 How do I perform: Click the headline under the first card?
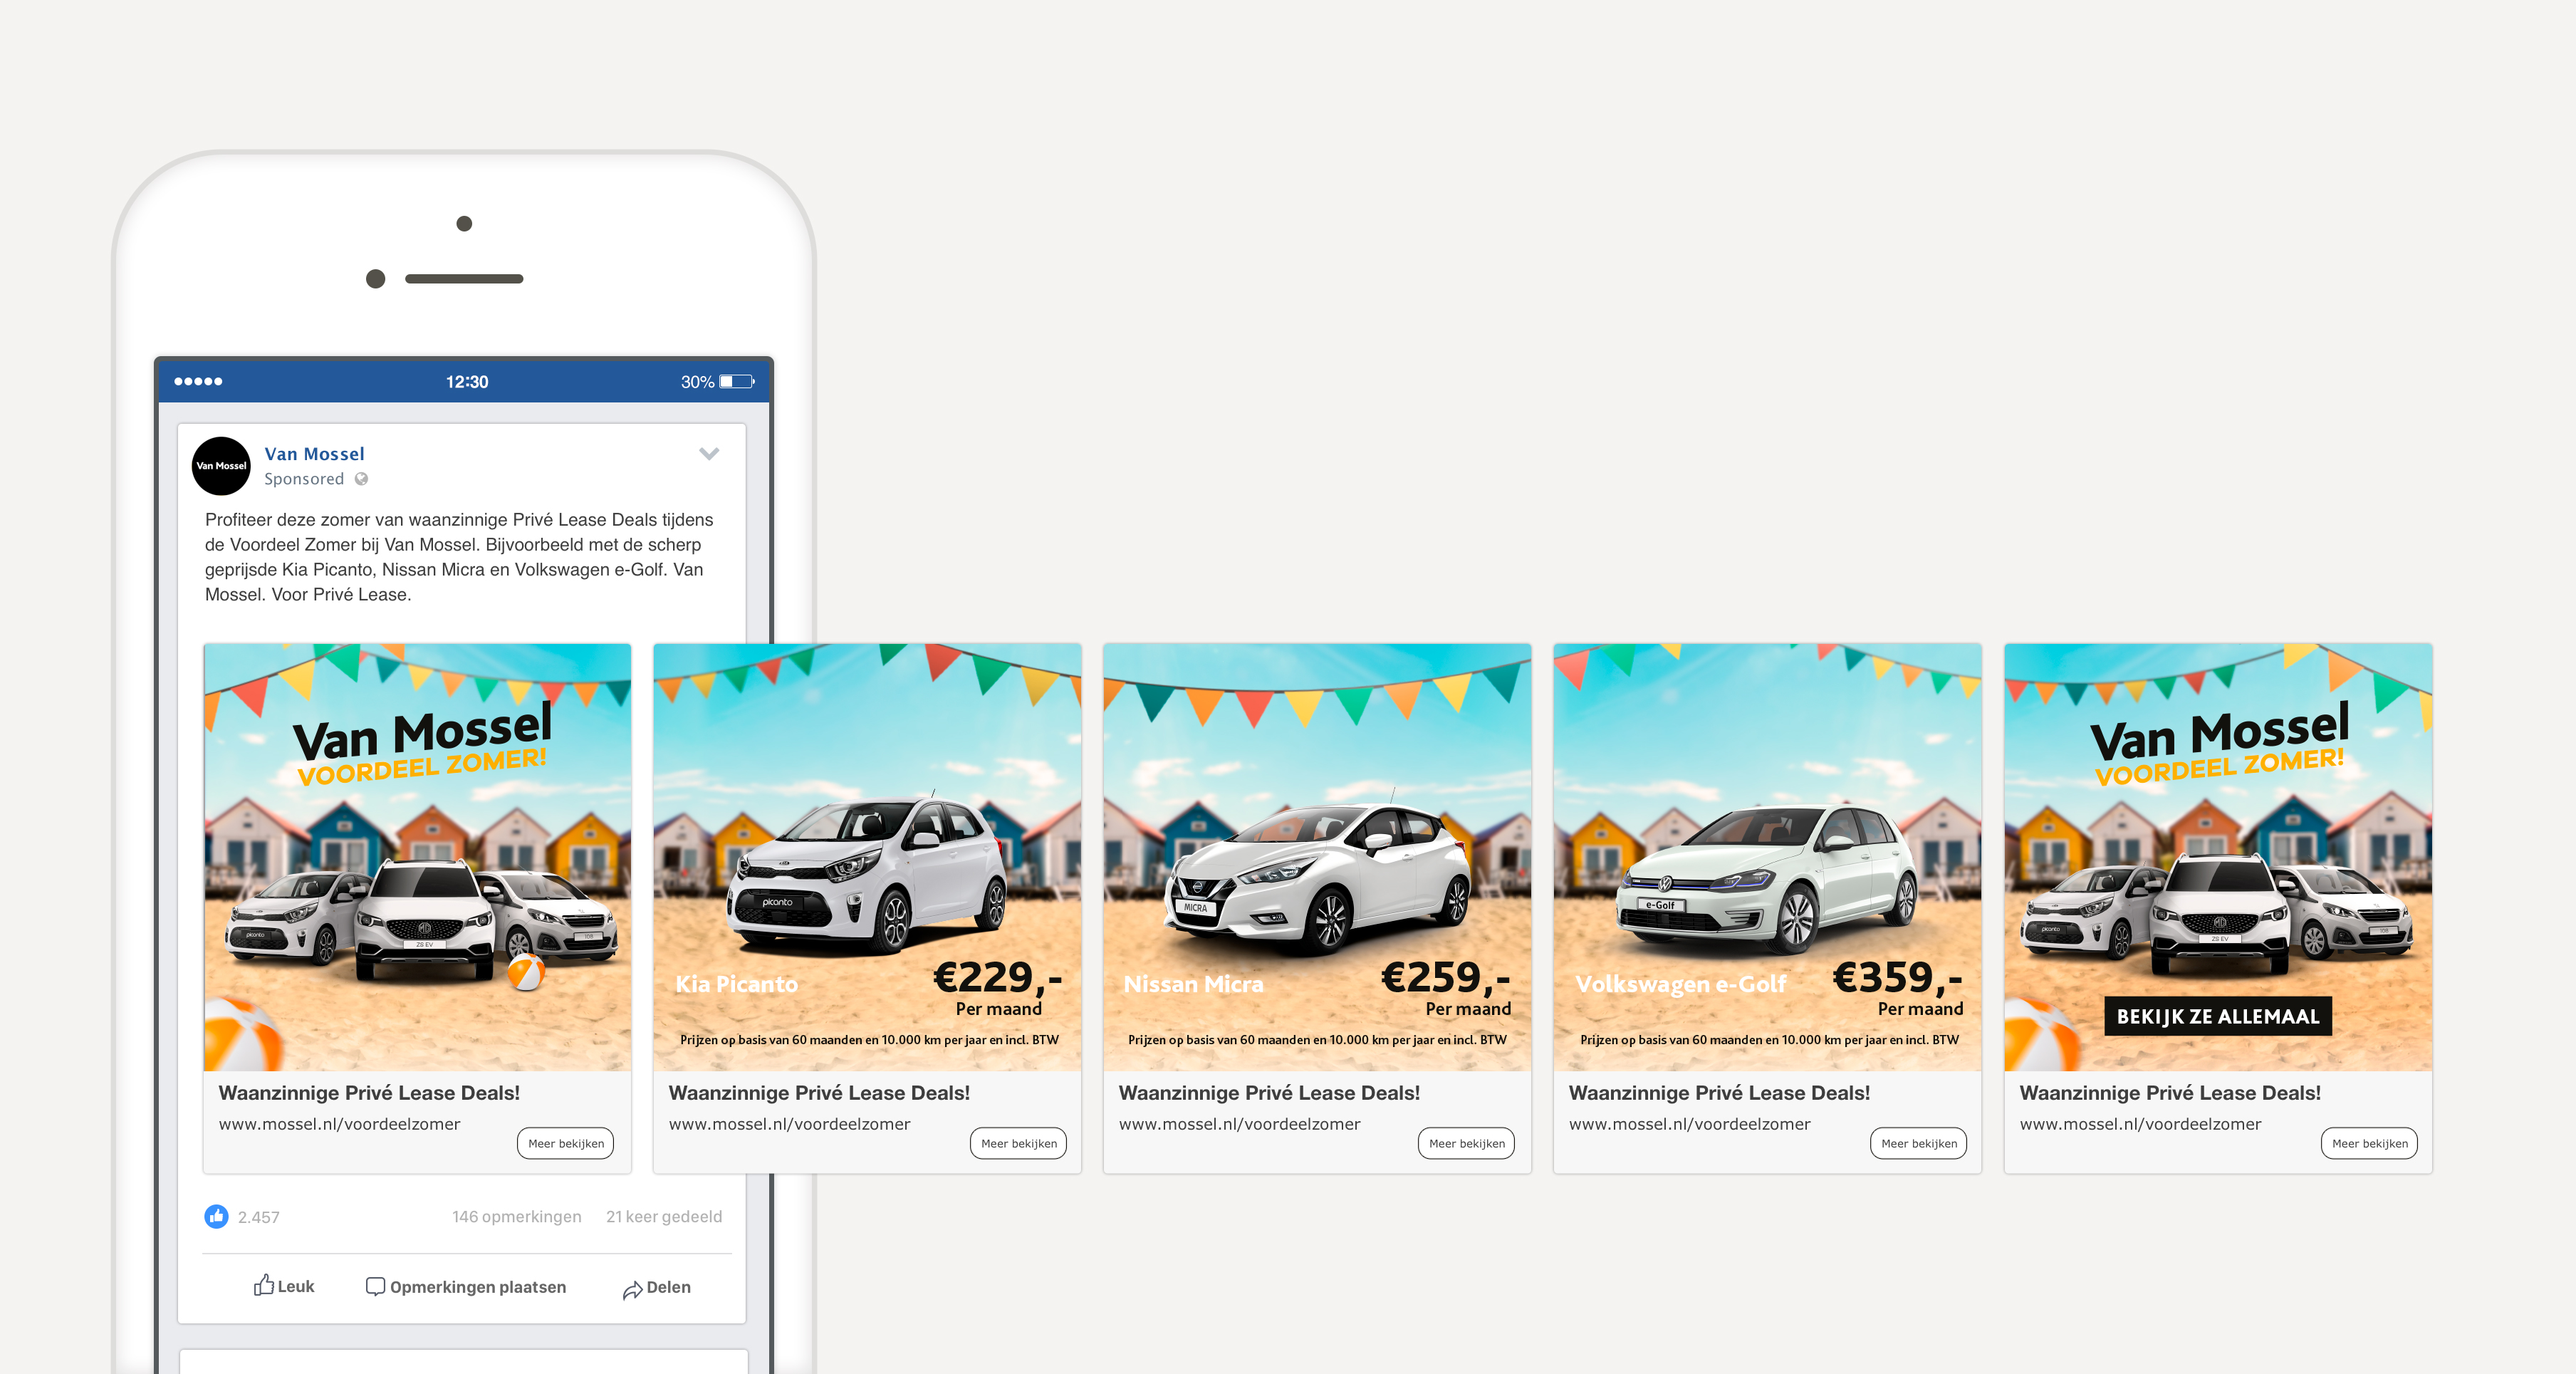369,1093
